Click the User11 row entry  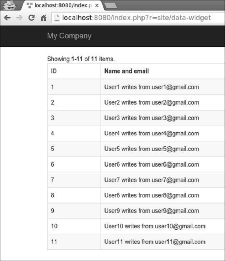tap(155, 242)
